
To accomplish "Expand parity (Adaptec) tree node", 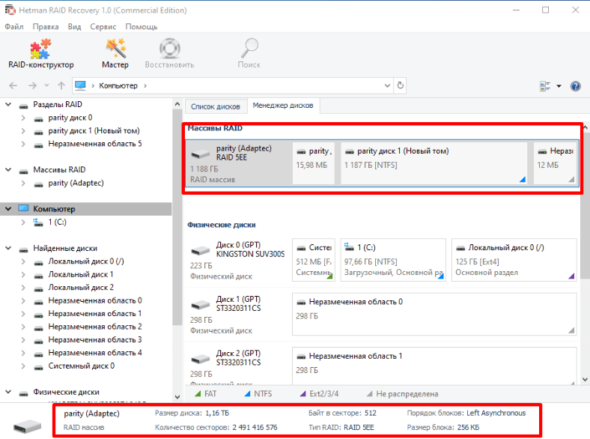I will tap(23, 184).
